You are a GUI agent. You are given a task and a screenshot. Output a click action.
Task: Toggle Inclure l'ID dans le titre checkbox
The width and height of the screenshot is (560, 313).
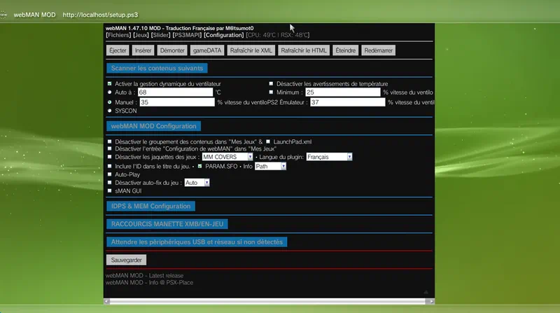pos(110,166)
